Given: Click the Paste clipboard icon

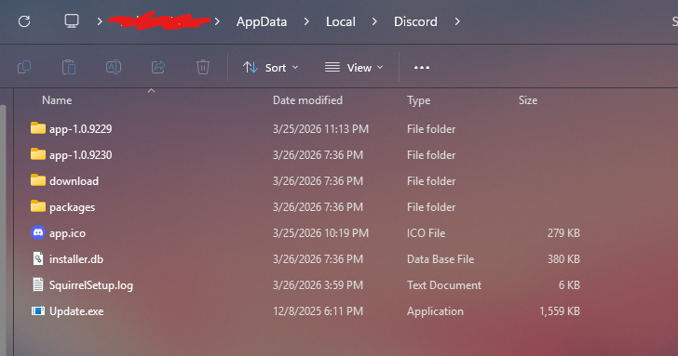Looking at the screenshot, I should point(69,67).
